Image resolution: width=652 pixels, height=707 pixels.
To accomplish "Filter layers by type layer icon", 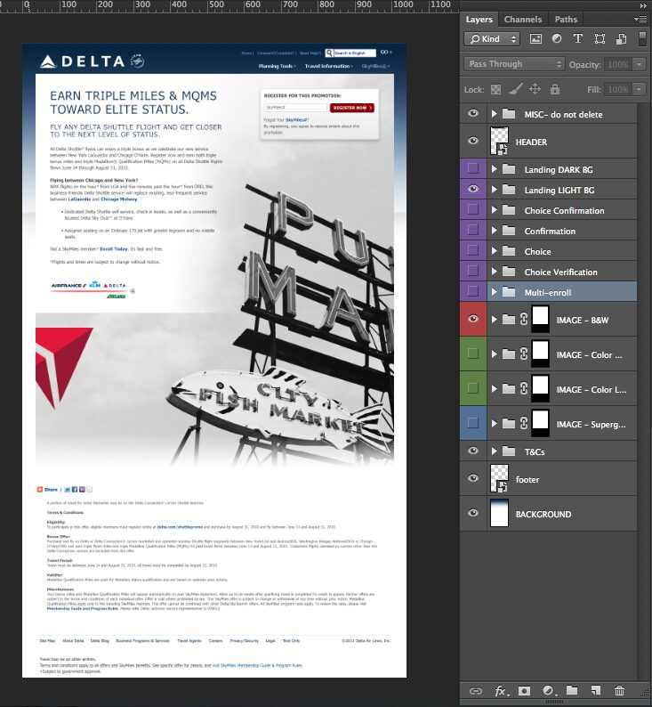I will coord(577,39).
